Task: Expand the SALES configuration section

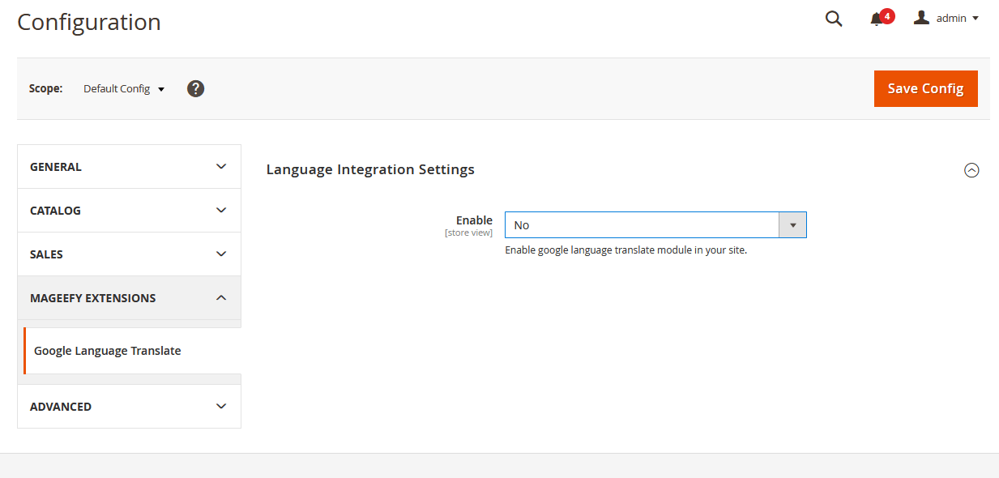Action: (129, 254)
